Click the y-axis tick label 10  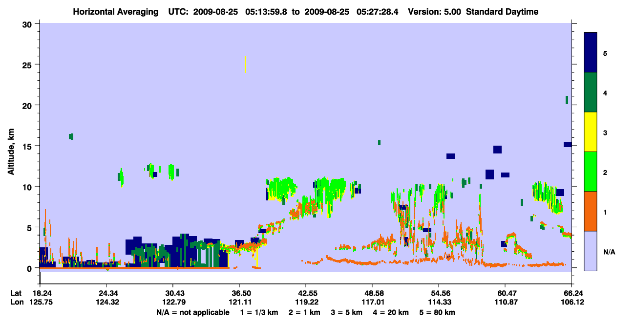[28, 187]
